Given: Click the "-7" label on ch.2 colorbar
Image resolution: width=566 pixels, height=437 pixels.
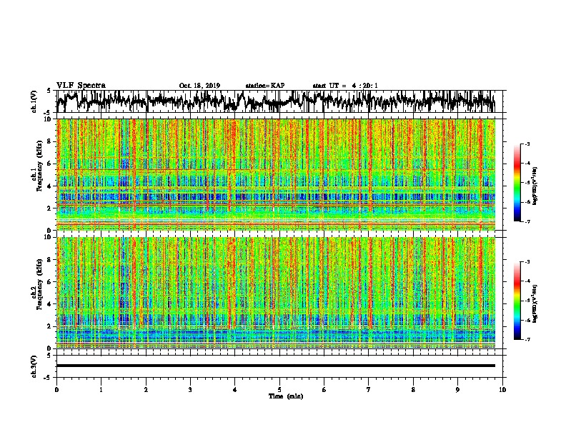Looking at the screenshot, I should click(x=527, y=339).
